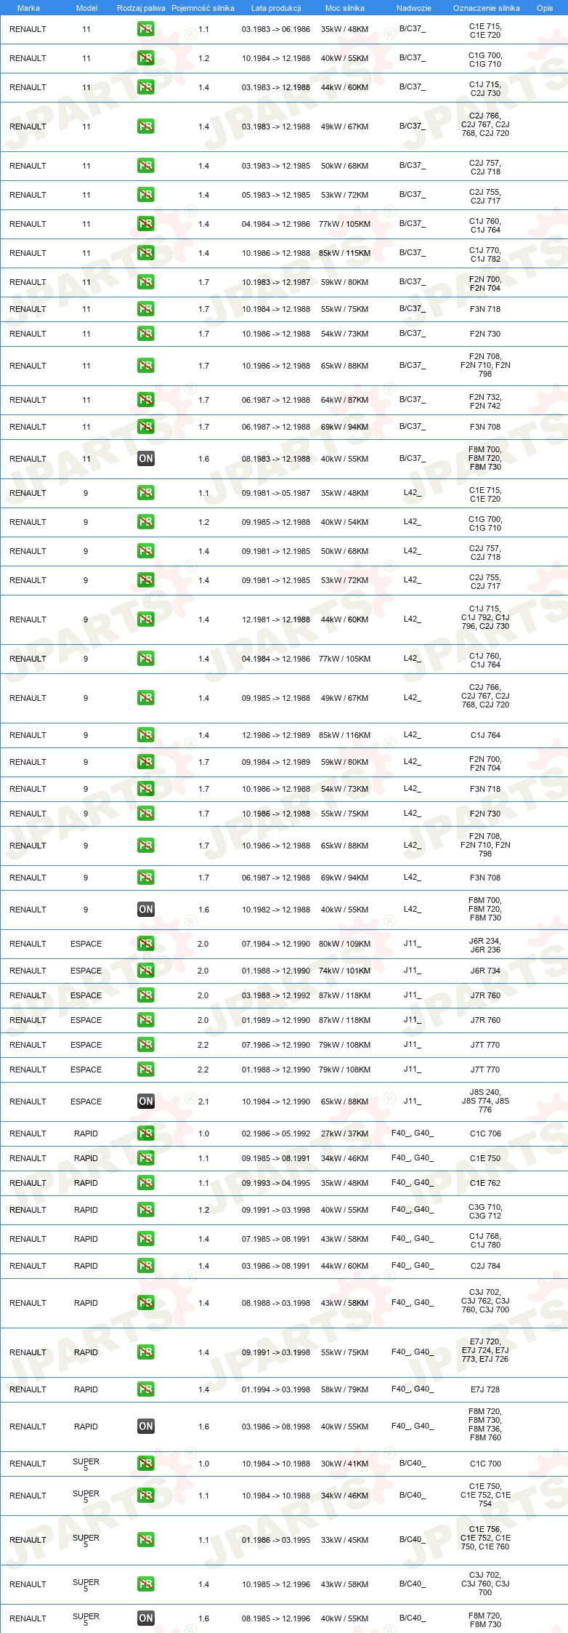Select the date range 03.1988 -> 12.1992
The width and height of the screenshot is (568, 1633).
(276, 995)
